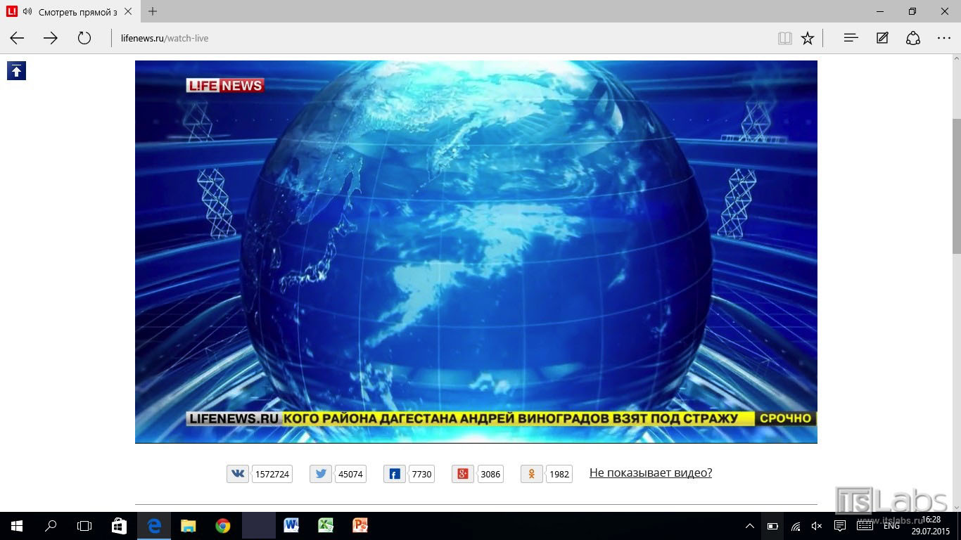Open Microsoft Excel from taskbar
This screenshot has height=540, width=961.
pyautogui.click(x=326, y=525)
